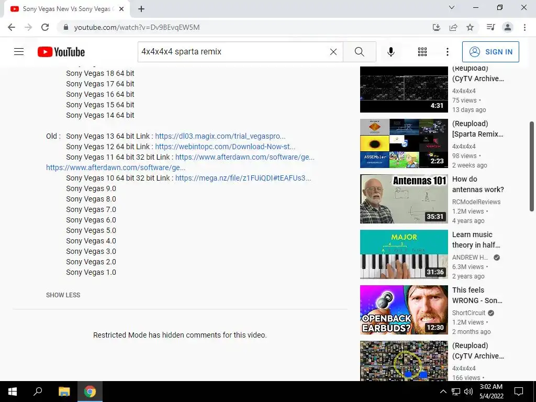The height and width of the screenshot is (402, 536).
Task: Open the How do antennas work title
Action: tap(478, 184)
